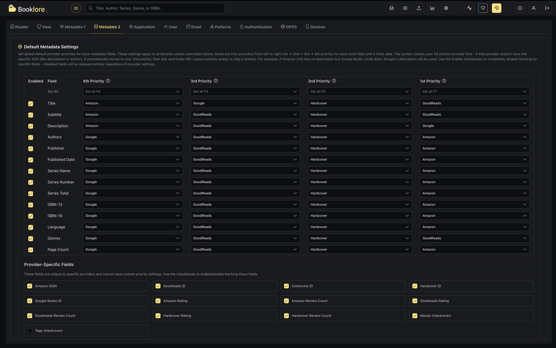
Task: Open the Set all P1 dropdown
Action: coord(474,91)
